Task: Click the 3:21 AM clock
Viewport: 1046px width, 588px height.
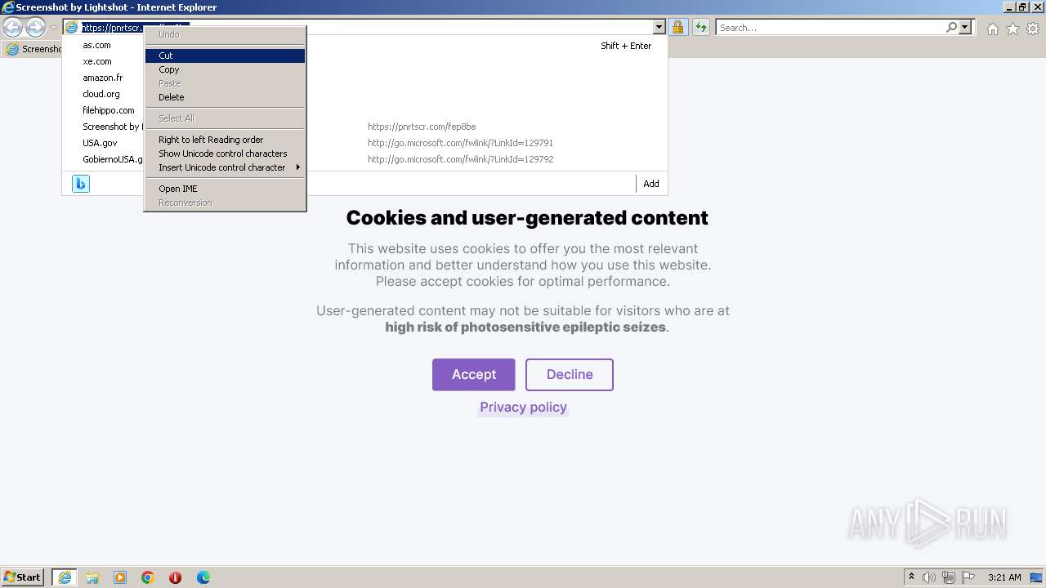Action: (x=1004, y=577)
